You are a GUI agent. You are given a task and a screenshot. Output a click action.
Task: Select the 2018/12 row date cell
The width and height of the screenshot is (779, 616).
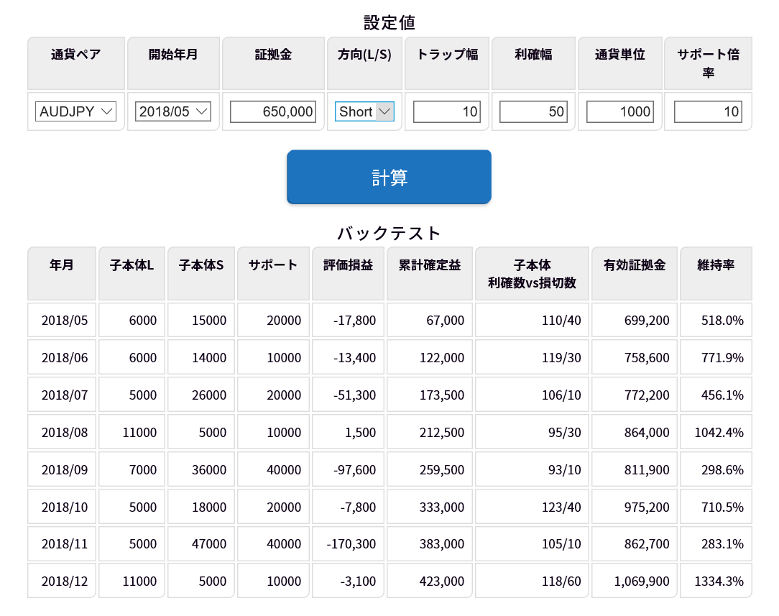[x=62, y=581]
